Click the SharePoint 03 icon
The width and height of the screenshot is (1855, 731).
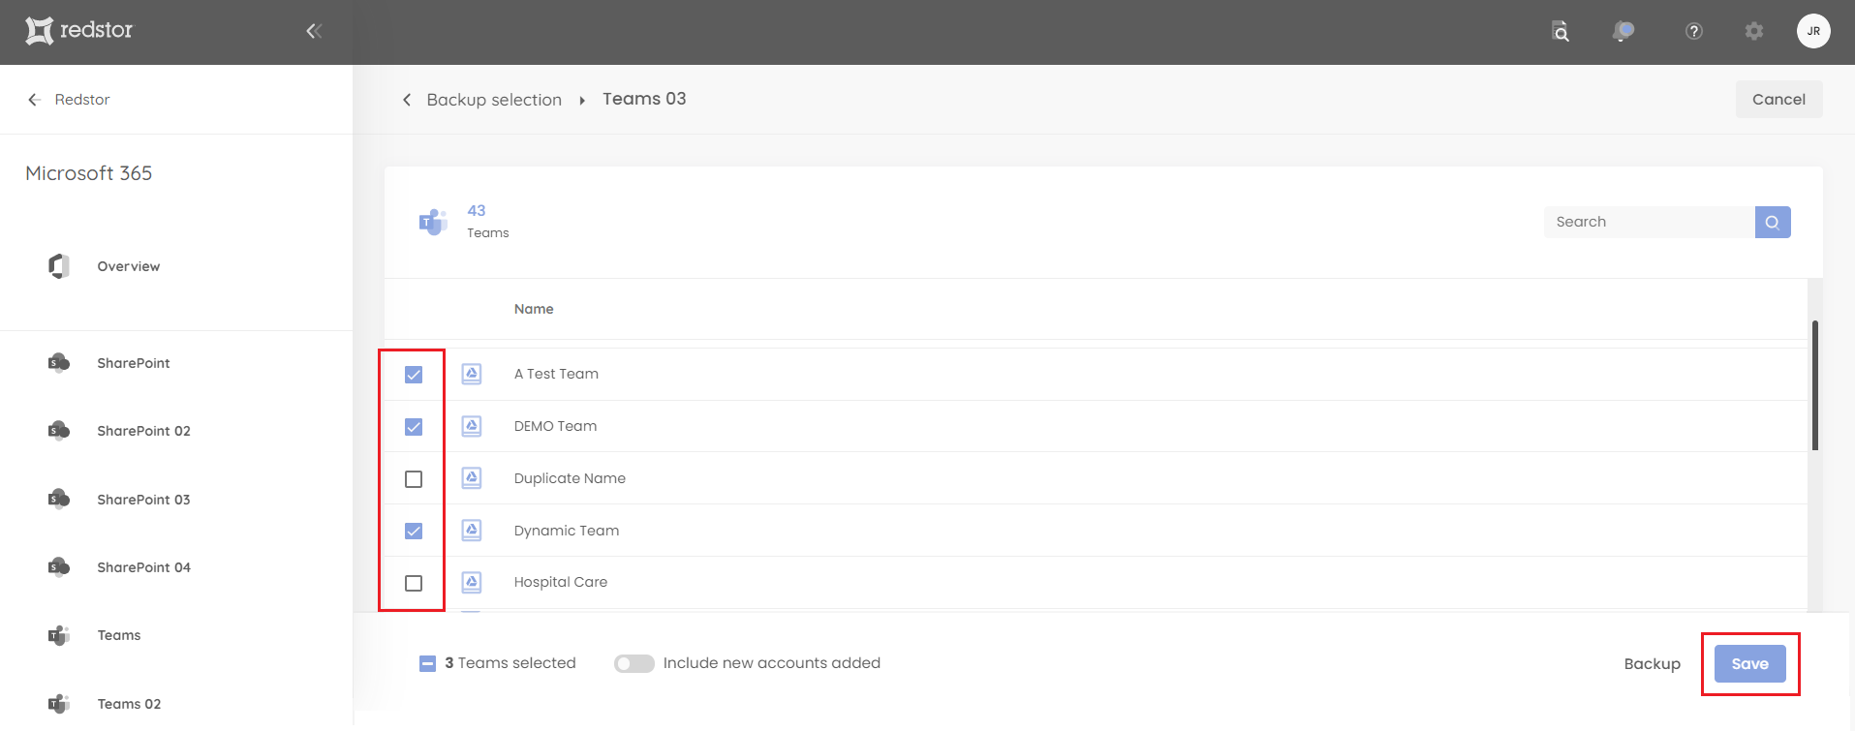59,500
